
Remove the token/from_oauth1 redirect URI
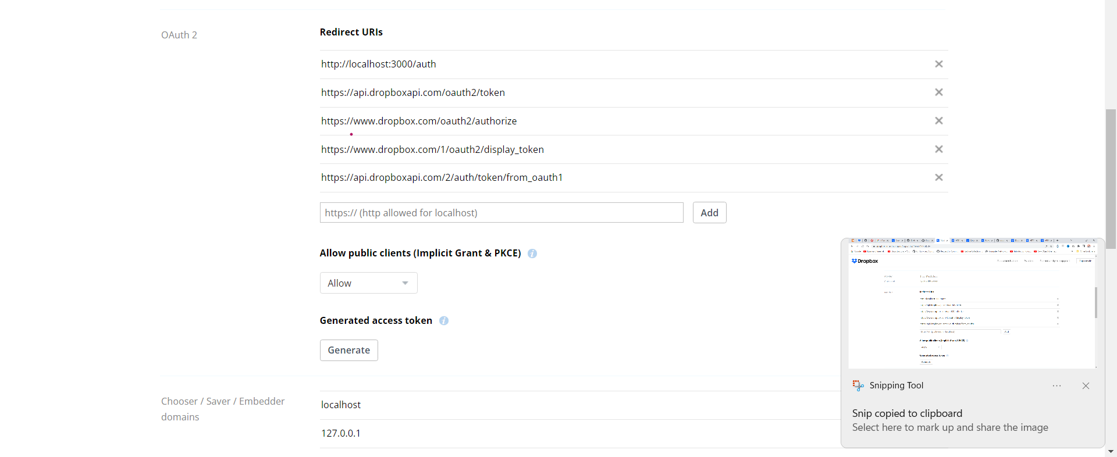click(x=938, y=177)
